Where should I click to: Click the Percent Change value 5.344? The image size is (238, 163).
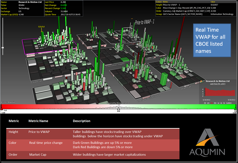click(63, 8)
